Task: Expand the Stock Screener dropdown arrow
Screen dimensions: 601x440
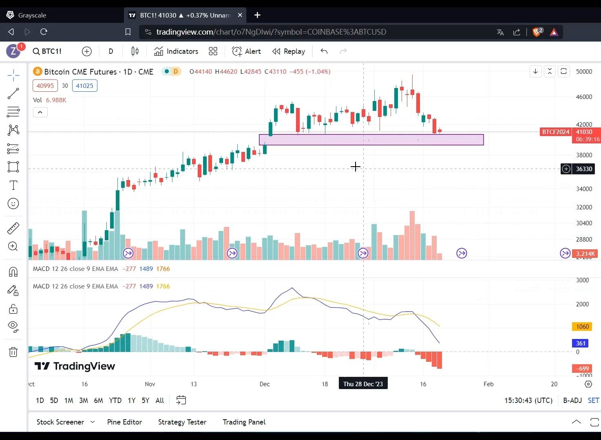Action: pos(93,422)
